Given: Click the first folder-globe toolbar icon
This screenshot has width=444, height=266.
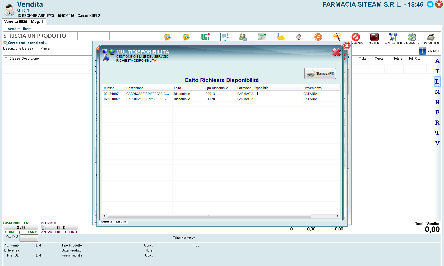Looking at the screenshot, I should [x=168, y=37].
